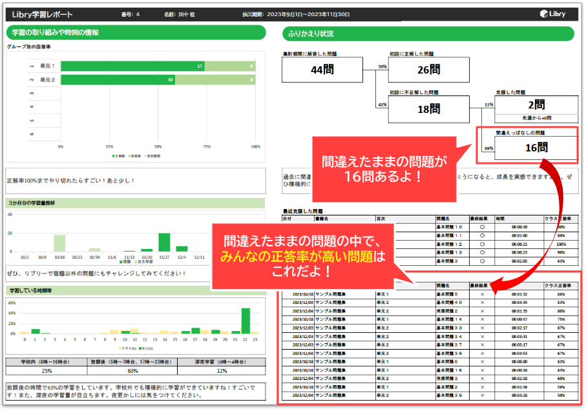Click the 26問 first-try correct box
Image resolution: width=586 pixels, height=409 pixels.
(x=428, y=70)
